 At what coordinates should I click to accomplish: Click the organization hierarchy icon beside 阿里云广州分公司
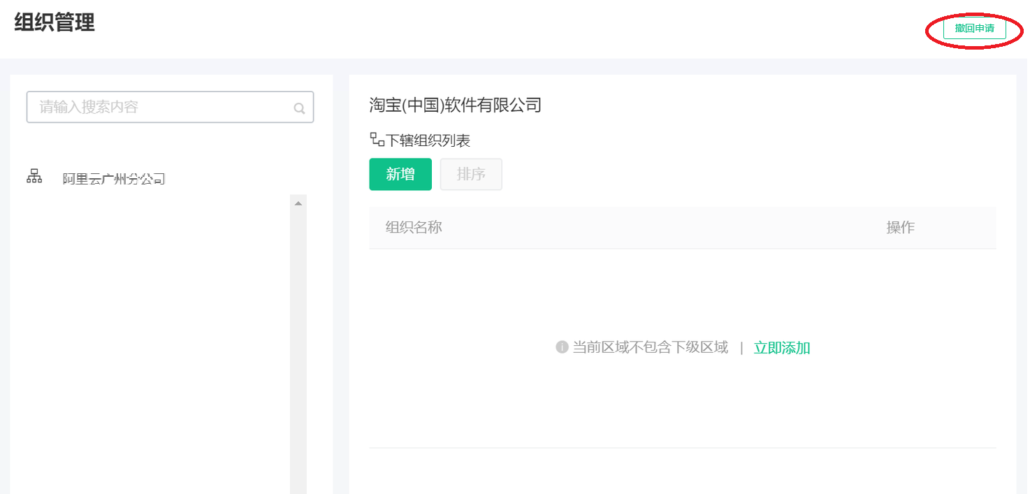coord(34,176)
